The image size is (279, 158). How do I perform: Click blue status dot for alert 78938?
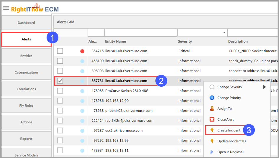click(82, 111)
